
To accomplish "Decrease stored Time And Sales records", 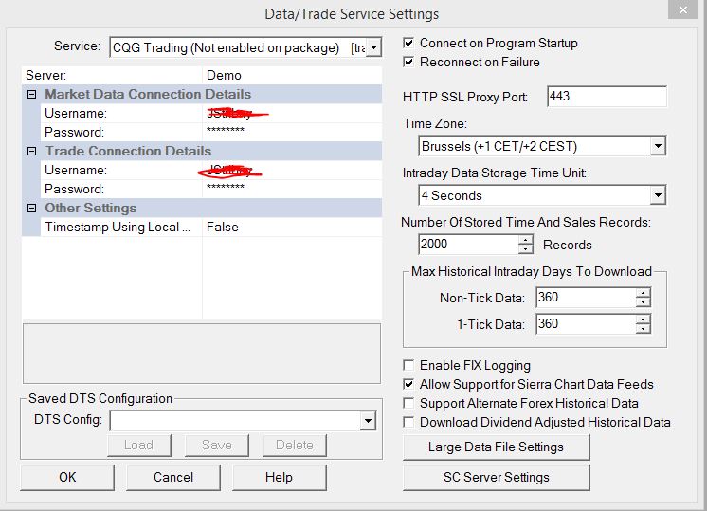I will click(525, 249).
